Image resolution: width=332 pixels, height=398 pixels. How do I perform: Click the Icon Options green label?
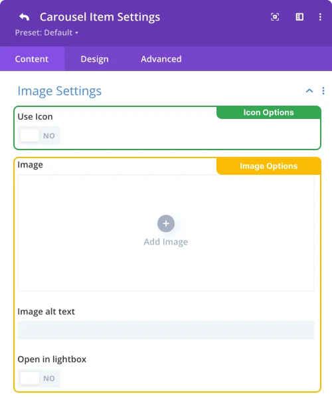pos(269,112)
